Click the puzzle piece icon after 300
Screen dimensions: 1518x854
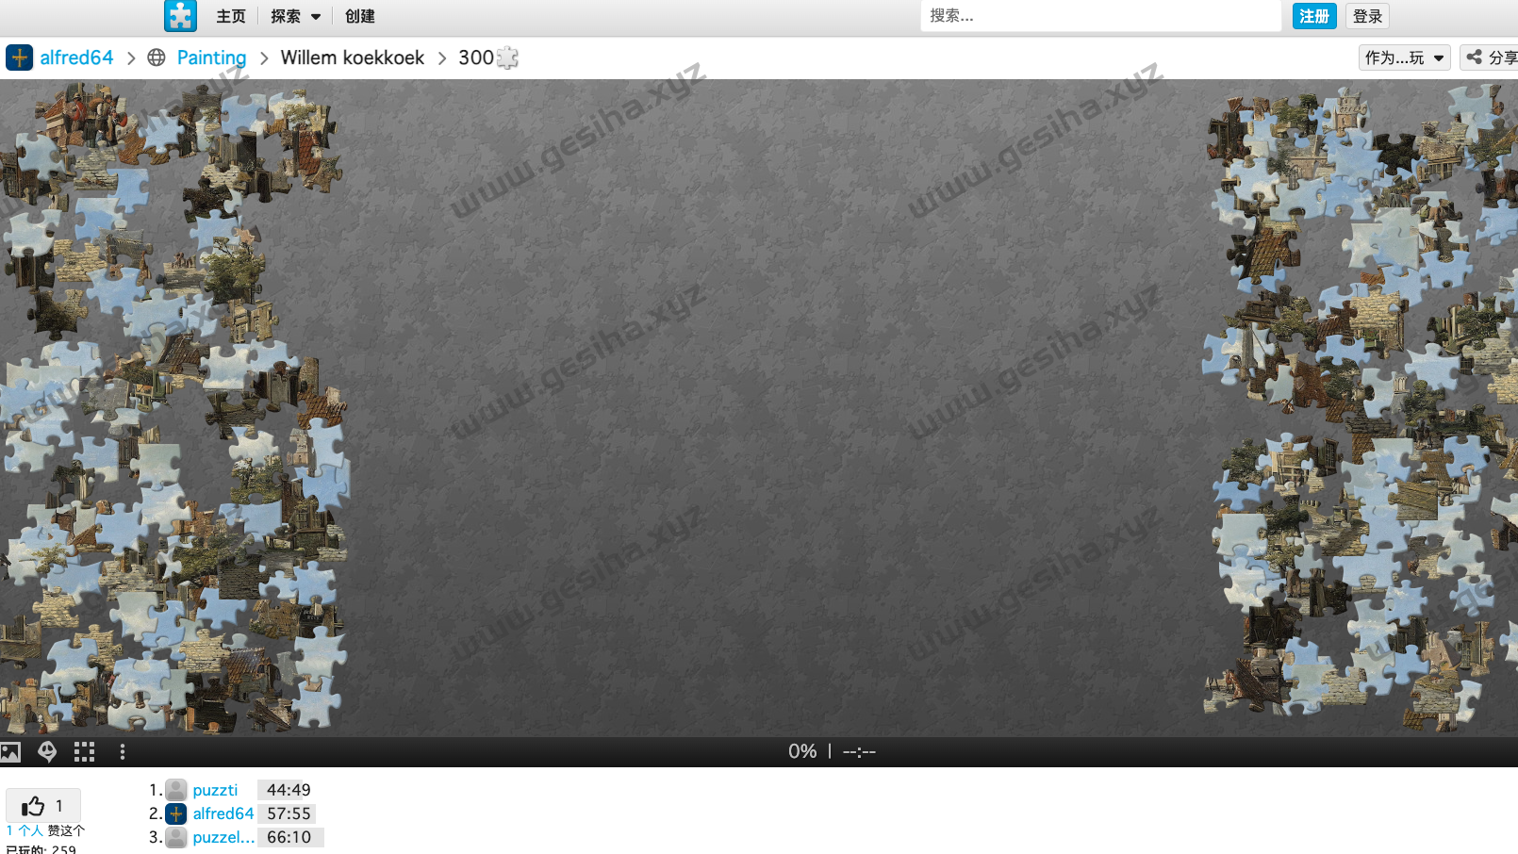[x=506, y=57]
